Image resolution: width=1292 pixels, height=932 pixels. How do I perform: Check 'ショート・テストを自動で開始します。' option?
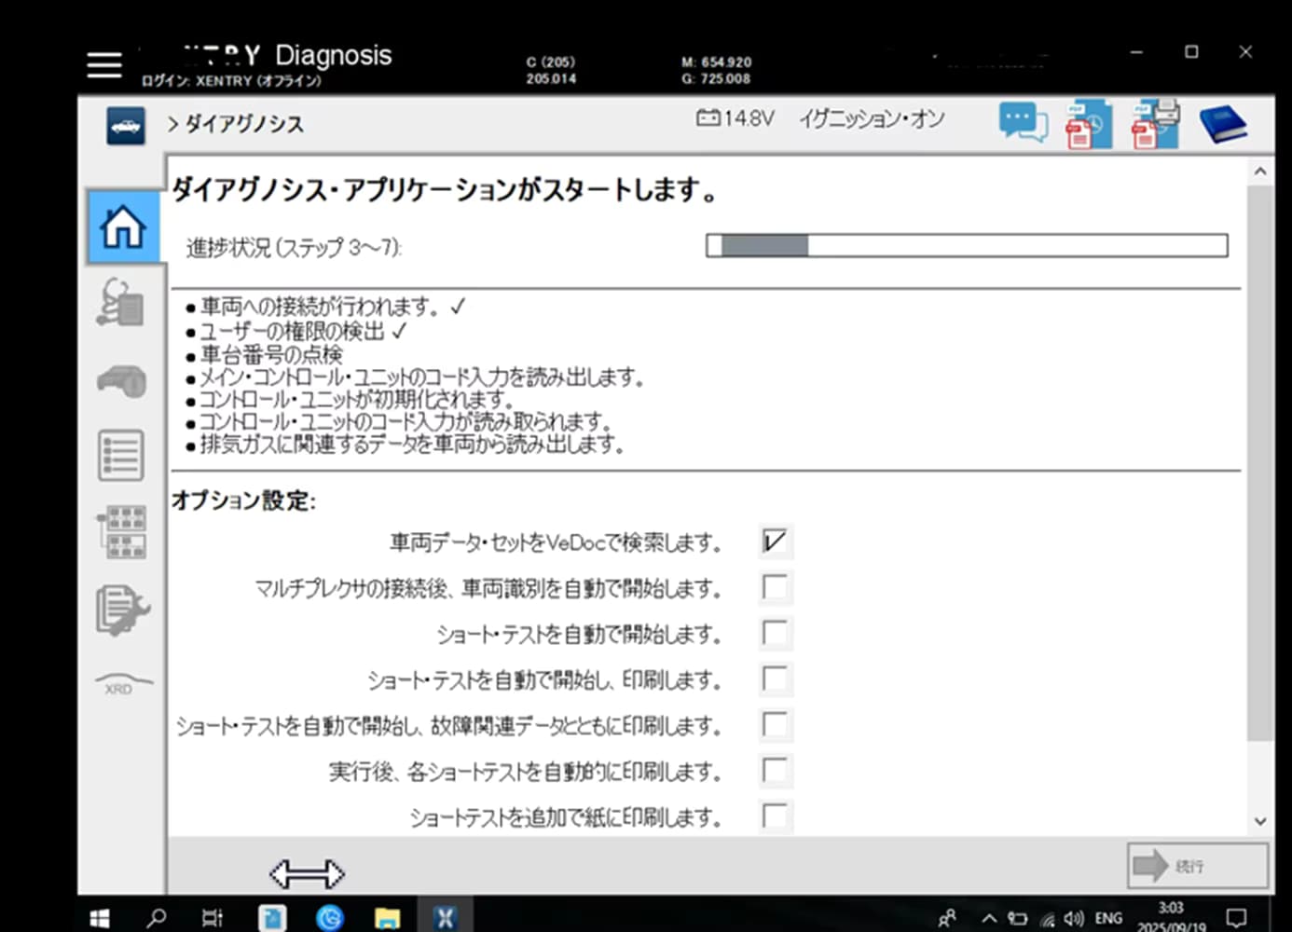(x=775, y=633)
